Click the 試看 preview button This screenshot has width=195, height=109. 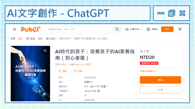point(160,90)
